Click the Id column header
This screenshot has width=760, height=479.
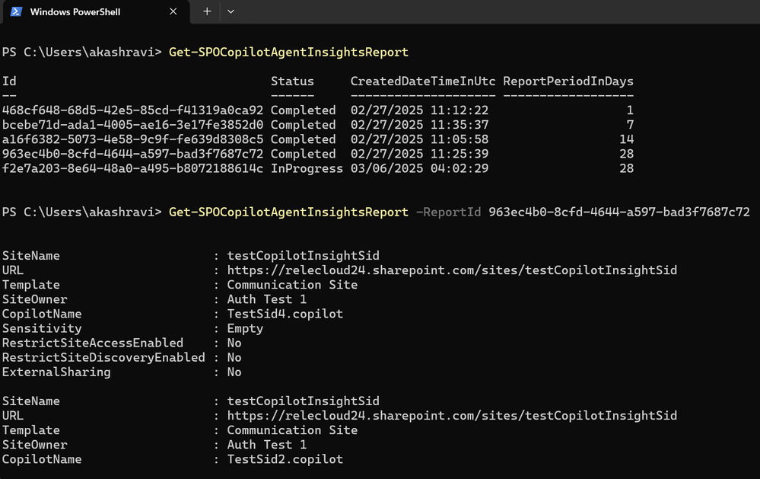pos(9,81)
